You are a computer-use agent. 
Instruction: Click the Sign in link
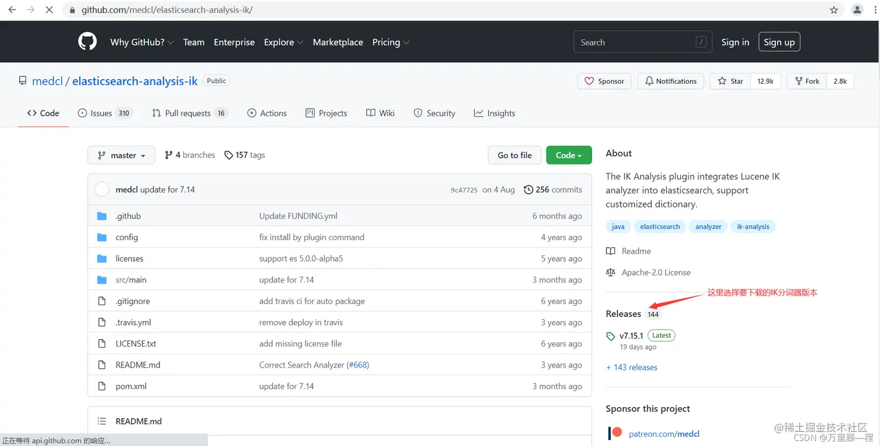(735, 42)
